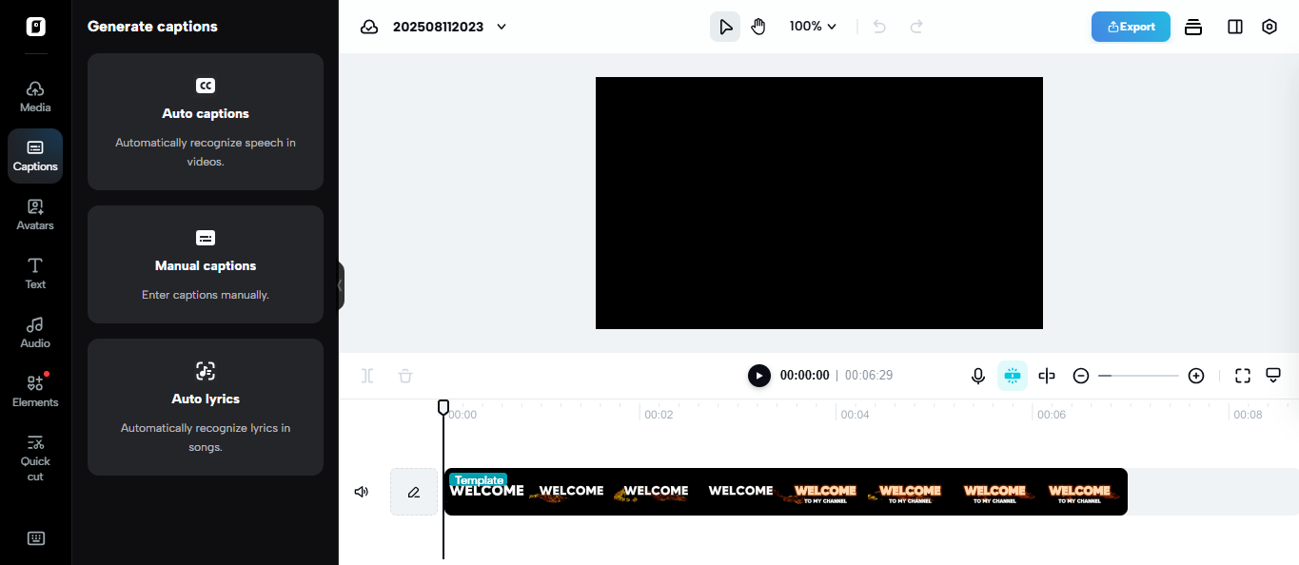
Task: Click the align split-at-playhead icon
Action: (1047, 376)
